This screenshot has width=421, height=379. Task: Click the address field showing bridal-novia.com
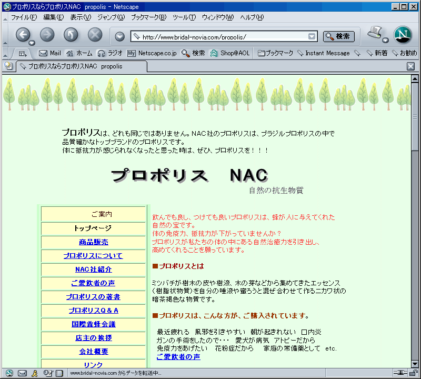pos(224,36)
